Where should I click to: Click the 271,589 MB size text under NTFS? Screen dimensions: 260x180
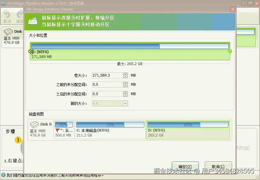click(42, 57)
